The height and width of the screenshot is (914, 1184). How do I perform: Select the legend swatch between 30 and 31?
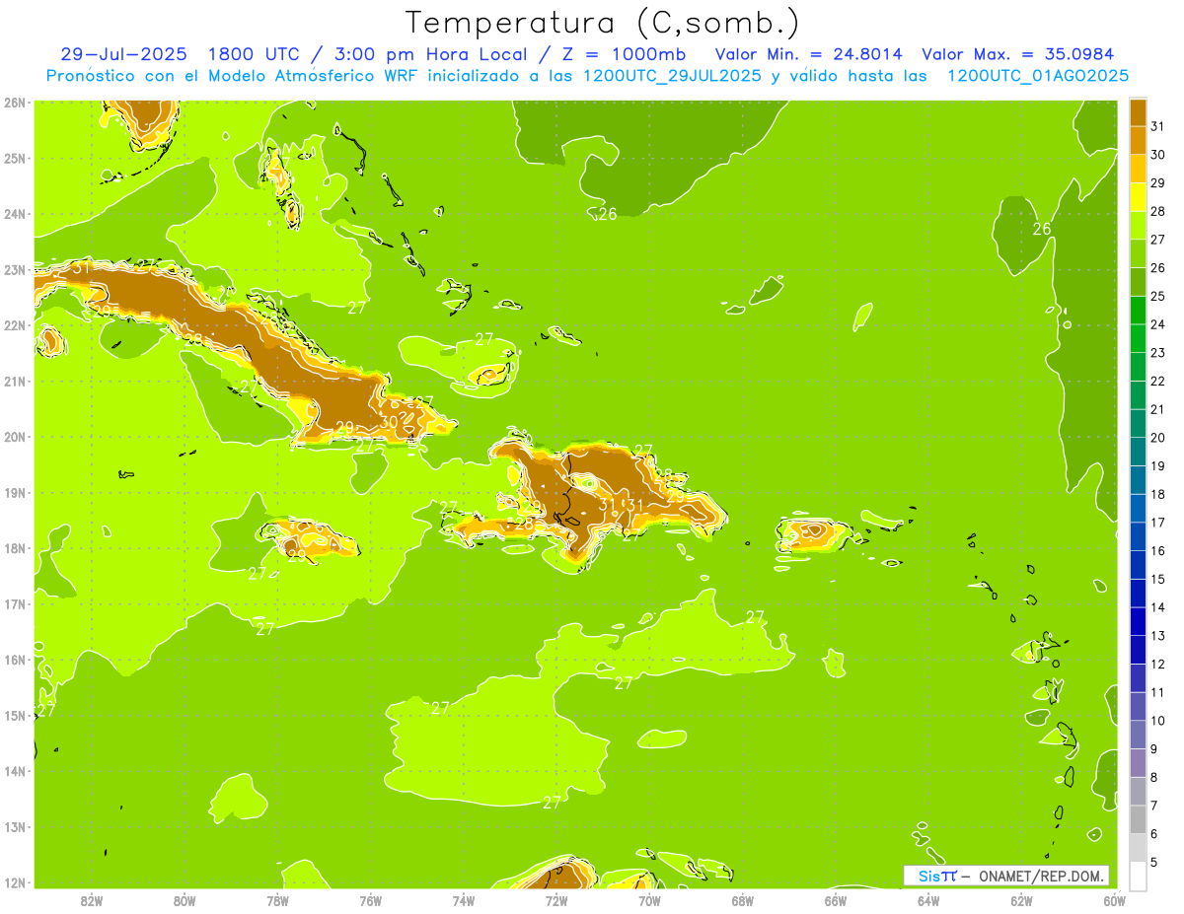[1138, 141]
